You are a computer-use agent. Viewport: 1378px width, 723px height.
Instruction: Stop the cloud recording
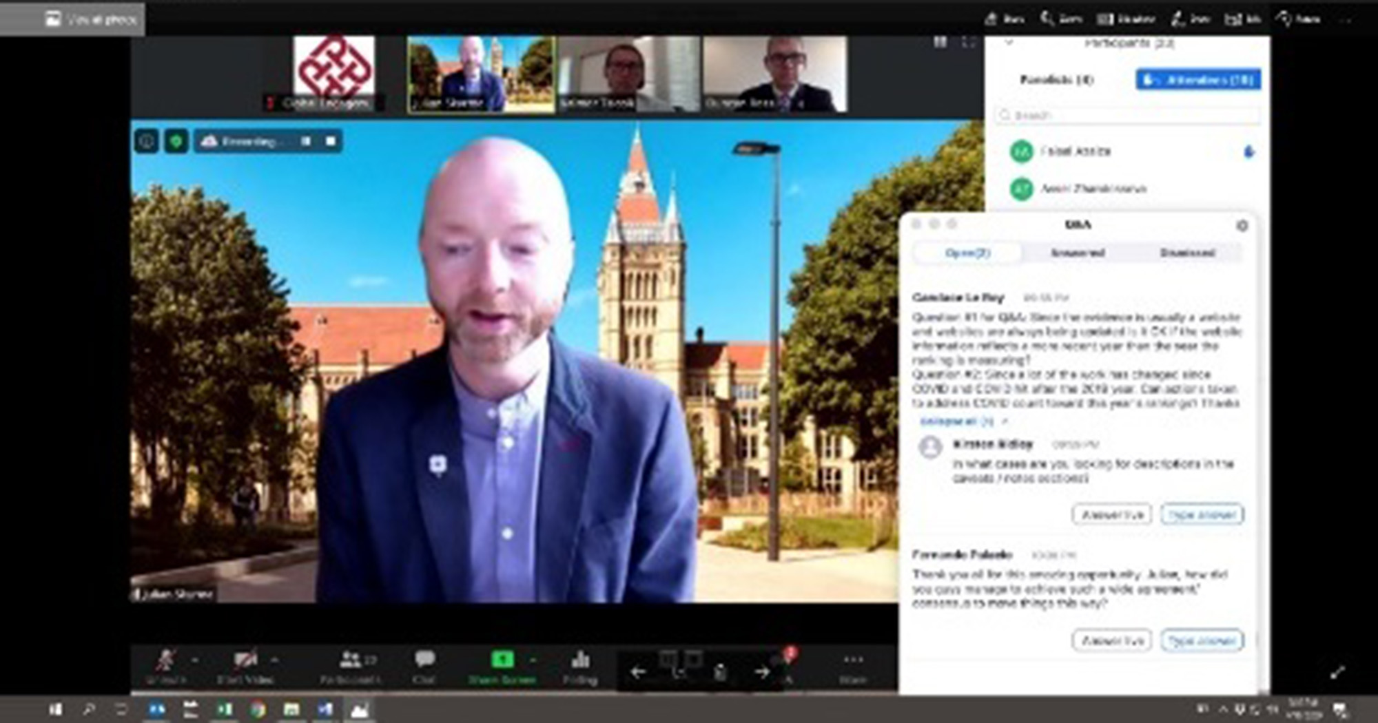331,141
